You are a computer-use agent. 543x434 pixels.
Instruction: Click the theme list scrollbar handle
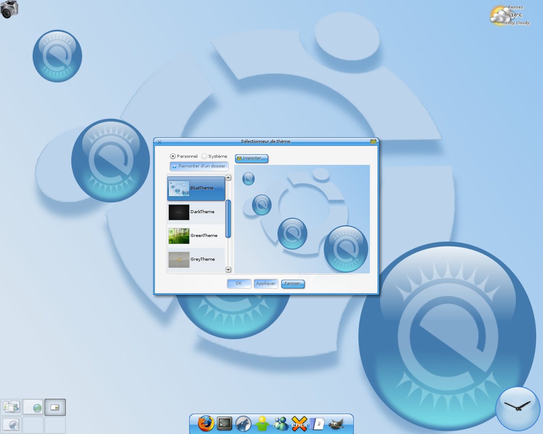point(228,219)
